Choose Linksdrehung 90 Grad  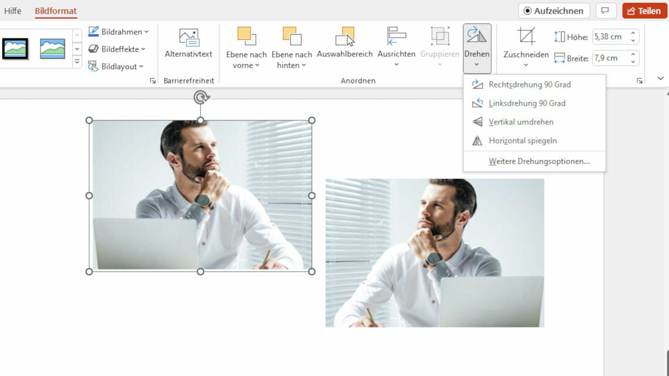click(x=534, y=103)
